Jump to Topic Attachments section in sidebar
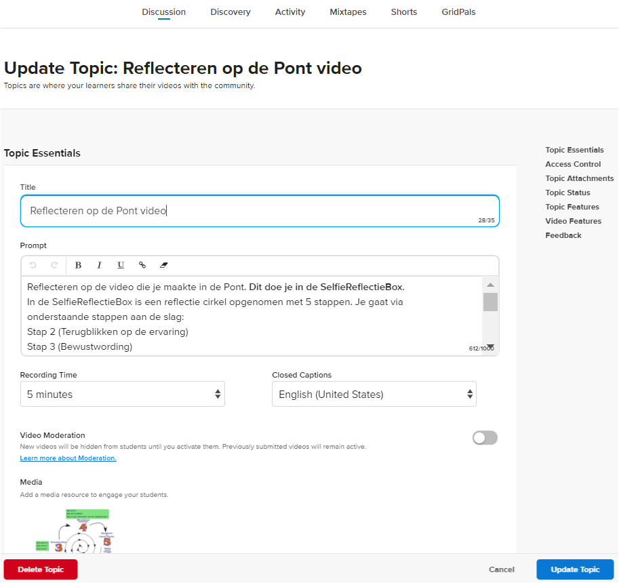Screen dimensions: 619x583 point(579,178)
